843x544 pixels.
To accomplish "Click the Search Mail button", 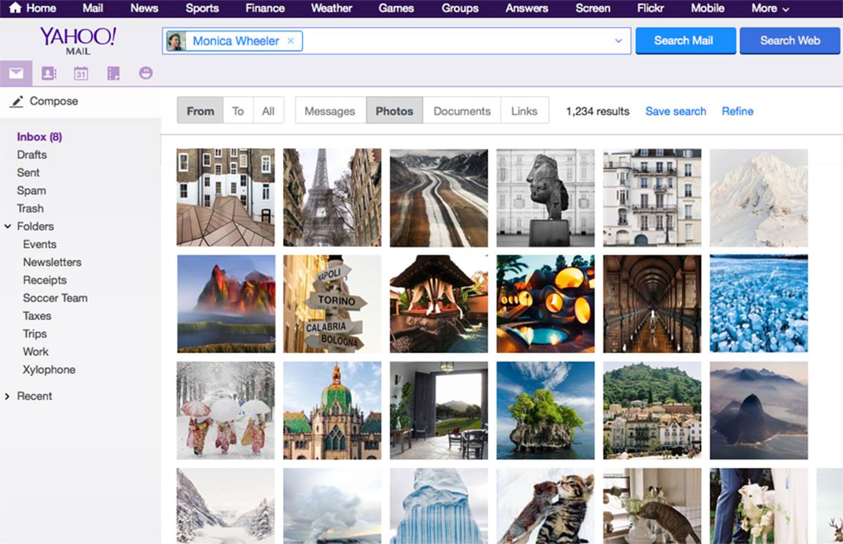I will [x=686, y=41].
